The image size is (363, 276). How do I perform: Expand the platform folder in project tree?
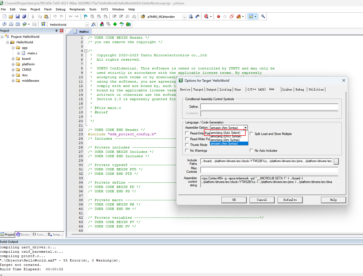13,64
